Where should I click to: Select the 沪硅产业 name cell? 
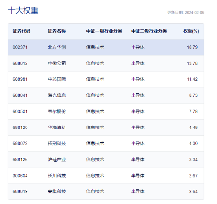(57, 160)
